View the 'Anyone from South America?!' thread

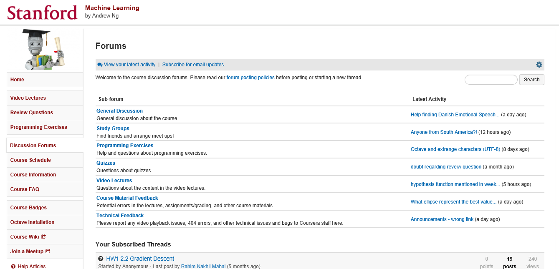coord(443,132)
